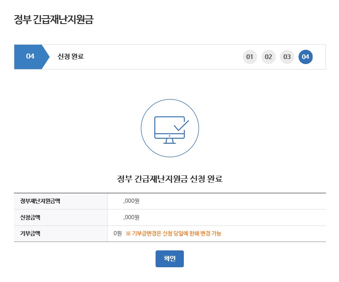Click the 신청금액 ',000원' value
This screenshot has height=282, width=339.
(131, 217)
